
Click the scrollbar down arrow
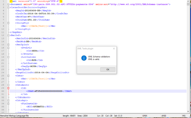188,111
